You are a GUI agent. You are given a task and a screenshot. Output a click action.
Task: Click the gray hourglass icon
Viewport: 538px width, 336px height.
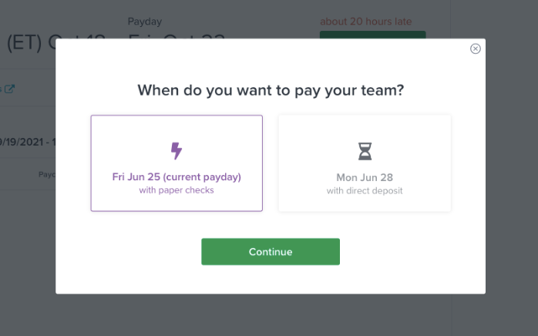tap(365, 151)
